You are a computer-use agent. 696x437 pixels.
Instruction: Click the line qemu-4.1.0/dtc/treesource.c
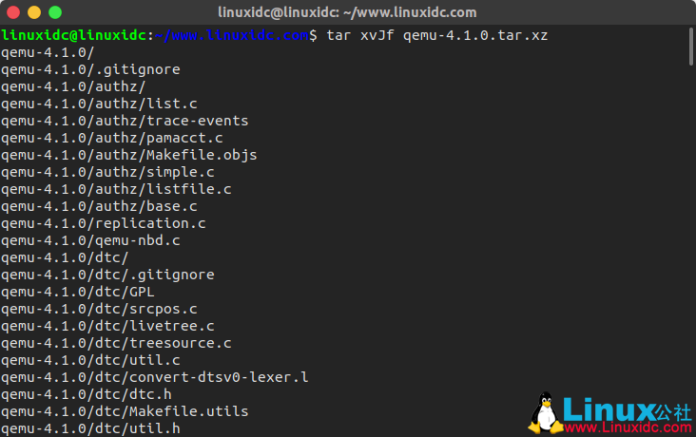[116, 343]
